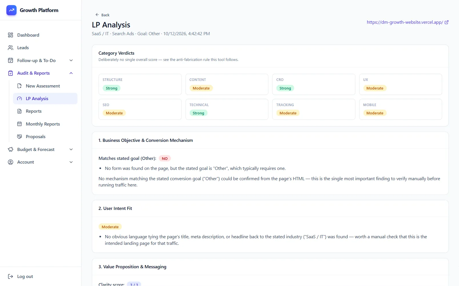Click the Back link text

click(x=105, y=15)
